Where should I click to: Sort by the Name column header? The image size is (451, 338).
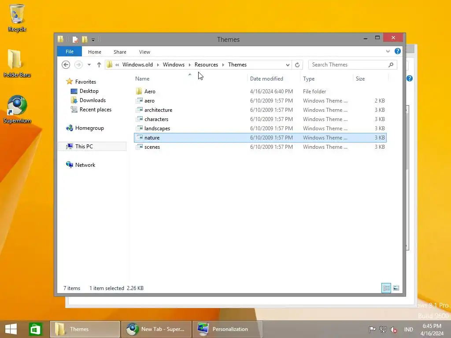coord(142,79)
